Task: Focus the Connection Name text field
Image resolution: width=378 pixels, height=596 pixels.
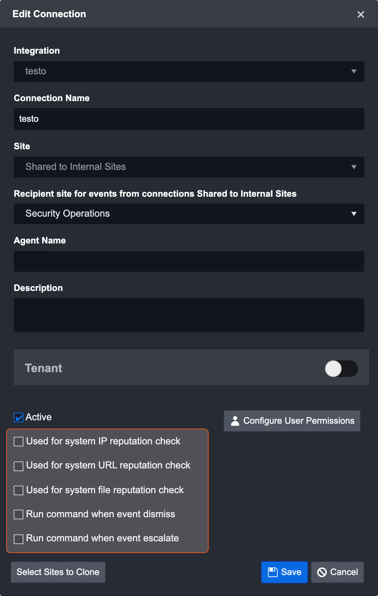Action: pos(189,119)
